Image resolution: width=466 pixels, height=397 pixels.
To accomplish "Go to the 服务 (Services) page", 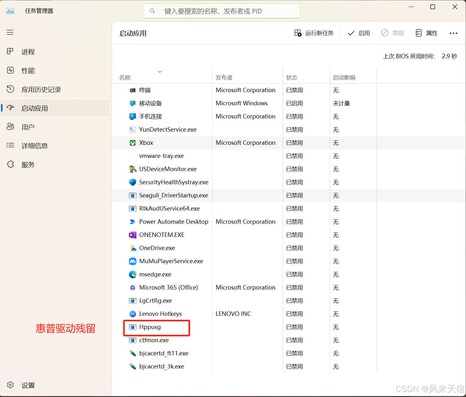I will tap(55, 165).
